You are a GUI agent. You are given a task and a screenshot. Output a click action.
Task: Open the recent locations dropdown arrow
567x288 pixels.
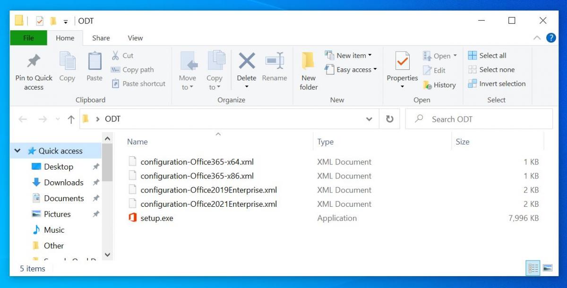(x=58, y=119)
